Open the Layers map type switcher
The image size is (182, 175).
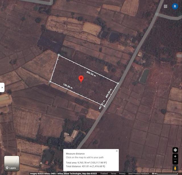coord(12,163)
